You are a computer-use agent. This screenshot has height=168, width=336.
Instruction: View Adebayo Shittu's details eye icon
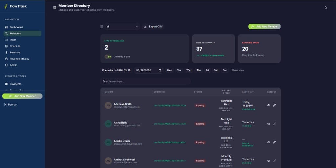(x=268, y=105)
